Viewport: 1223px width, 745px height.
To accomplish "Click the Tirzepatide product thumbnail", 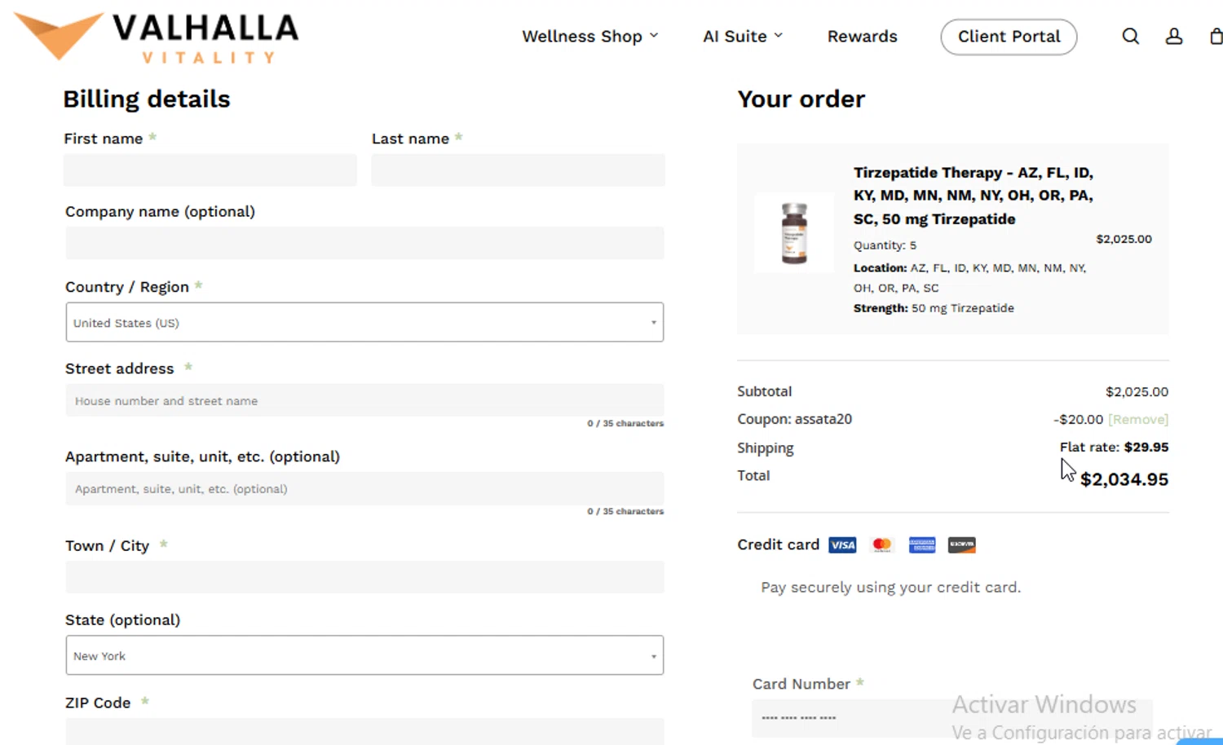I will pos(794,233).
